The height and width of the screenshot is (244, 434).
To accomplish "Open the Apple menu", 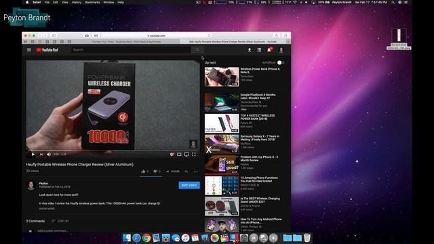I will (27, 2).
